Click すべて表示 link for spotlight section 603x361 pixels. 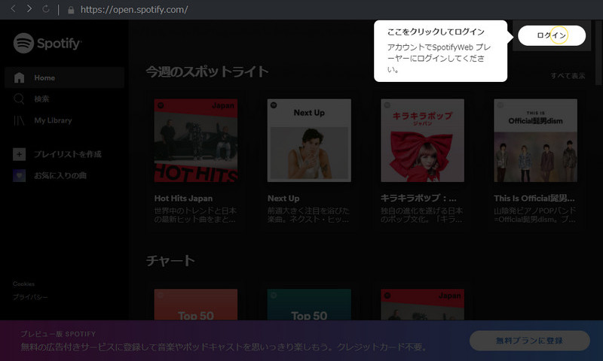[568, 75]
